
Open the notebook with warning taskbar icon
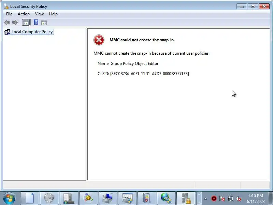pos(147,198)
